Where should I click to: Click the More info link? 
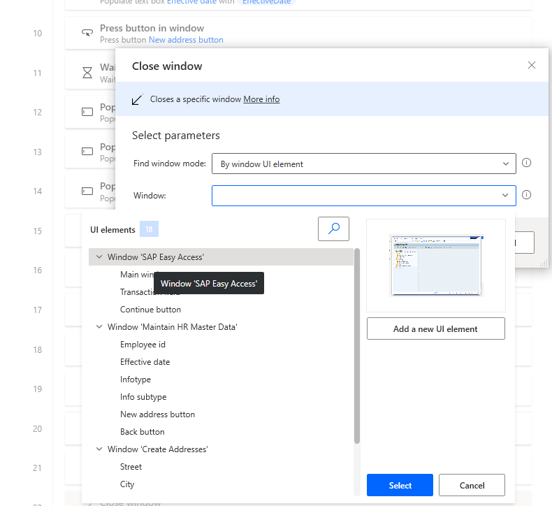tap(261, 99)
